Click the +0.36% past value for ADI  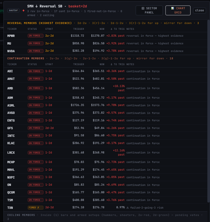[115, 71]
